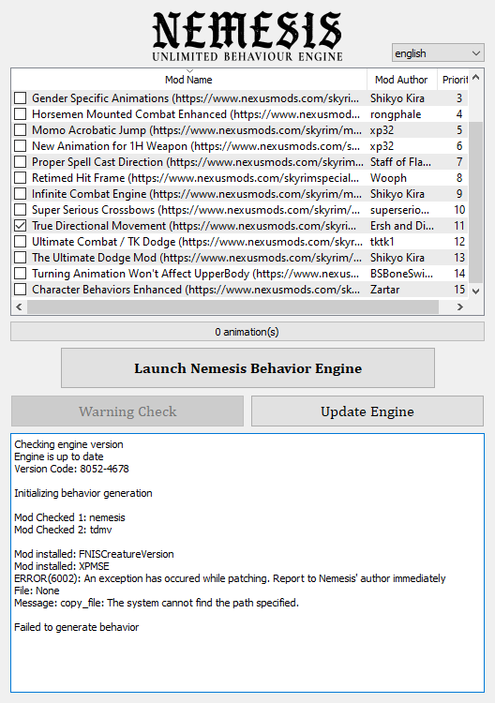
Task: Sort by the Mod Name column header
Action: pos(188,80)
